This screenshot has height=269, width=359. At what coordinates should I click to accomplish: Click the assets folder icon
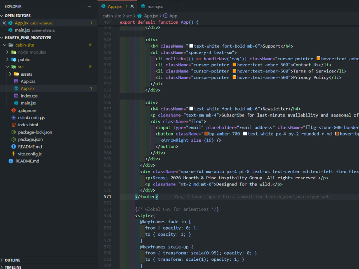click(x=16, y=74)
